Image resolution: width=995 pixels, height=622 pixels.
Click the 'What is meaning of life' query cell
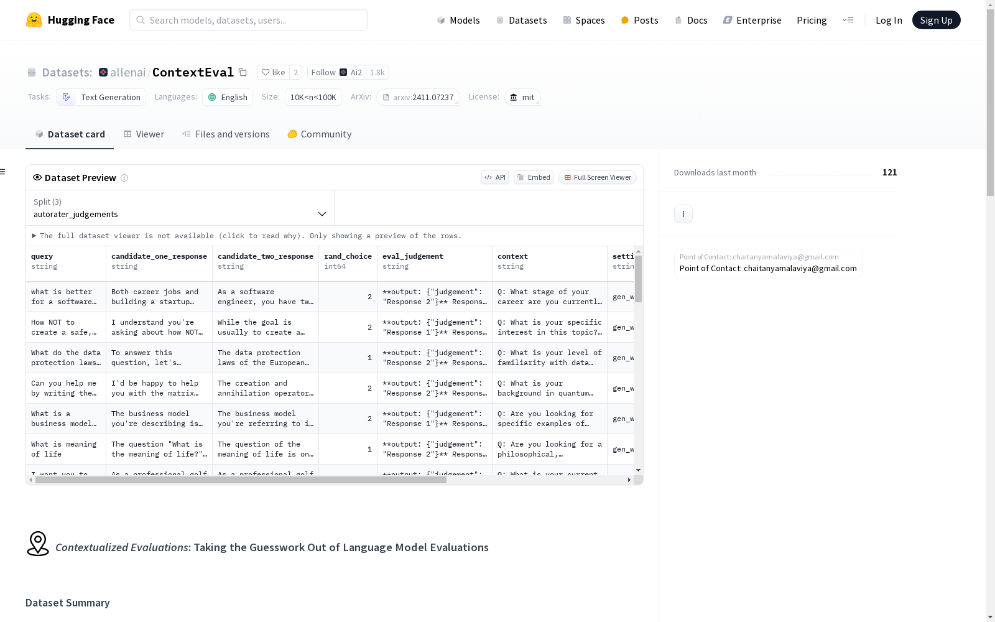click(66, 449)
